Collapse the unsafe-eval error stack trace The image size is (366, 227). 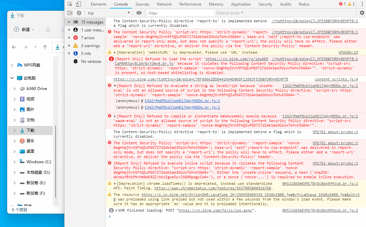pyautogui.click(x=115, y=86)
